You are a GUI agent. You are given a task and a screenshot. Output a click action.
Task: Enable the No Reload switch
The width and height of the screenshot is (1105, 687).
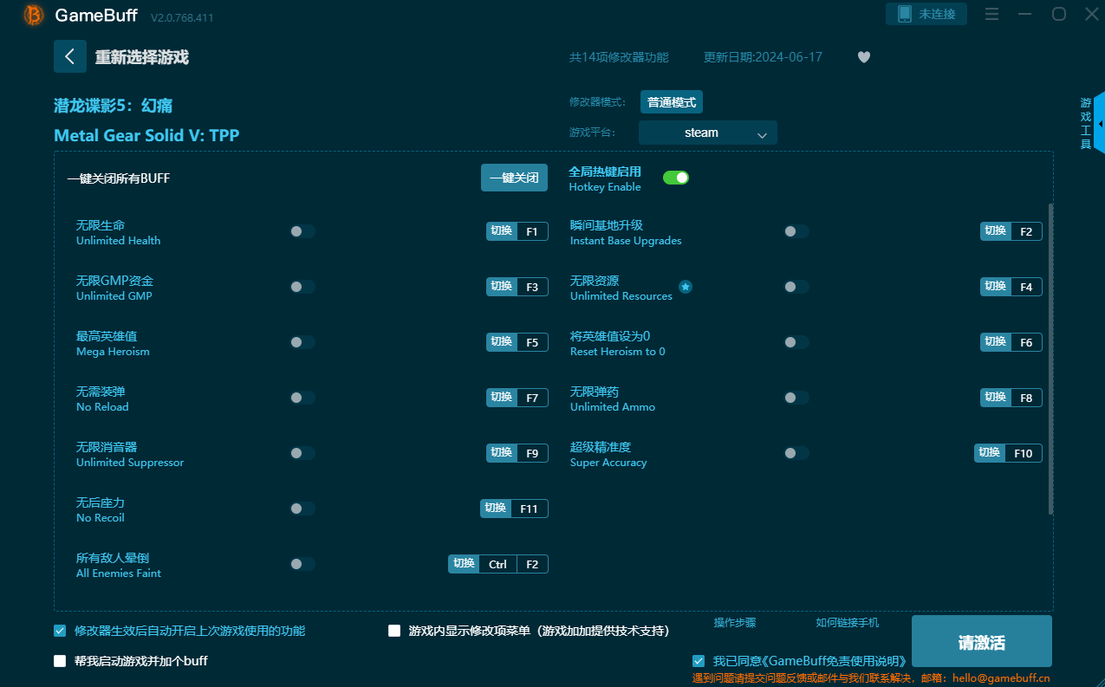(x=302, y=398)
